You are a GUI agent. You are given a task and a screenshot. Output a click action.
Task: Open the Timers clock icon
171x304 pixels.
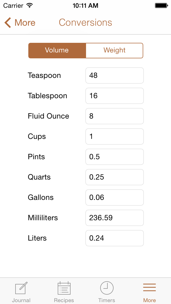coord(107,288)
